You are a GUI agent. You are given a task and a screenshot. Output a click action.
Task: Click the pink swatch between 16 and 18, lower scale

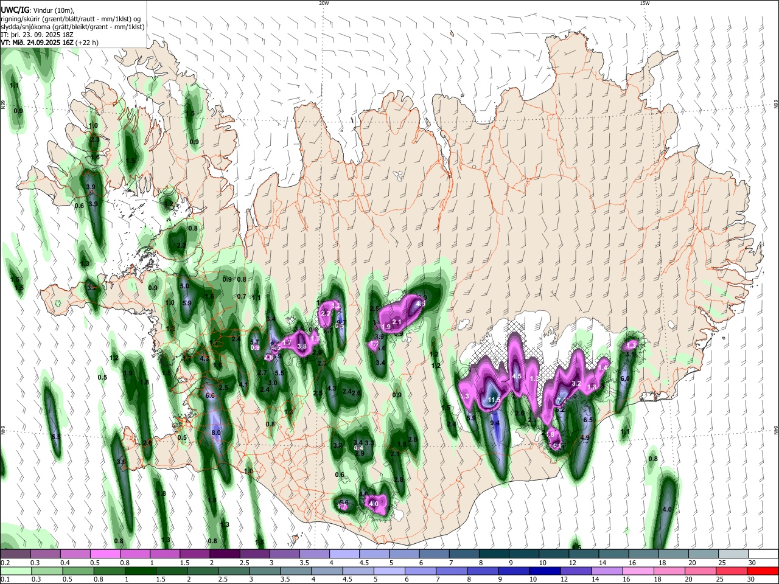[x=638, y=571]
